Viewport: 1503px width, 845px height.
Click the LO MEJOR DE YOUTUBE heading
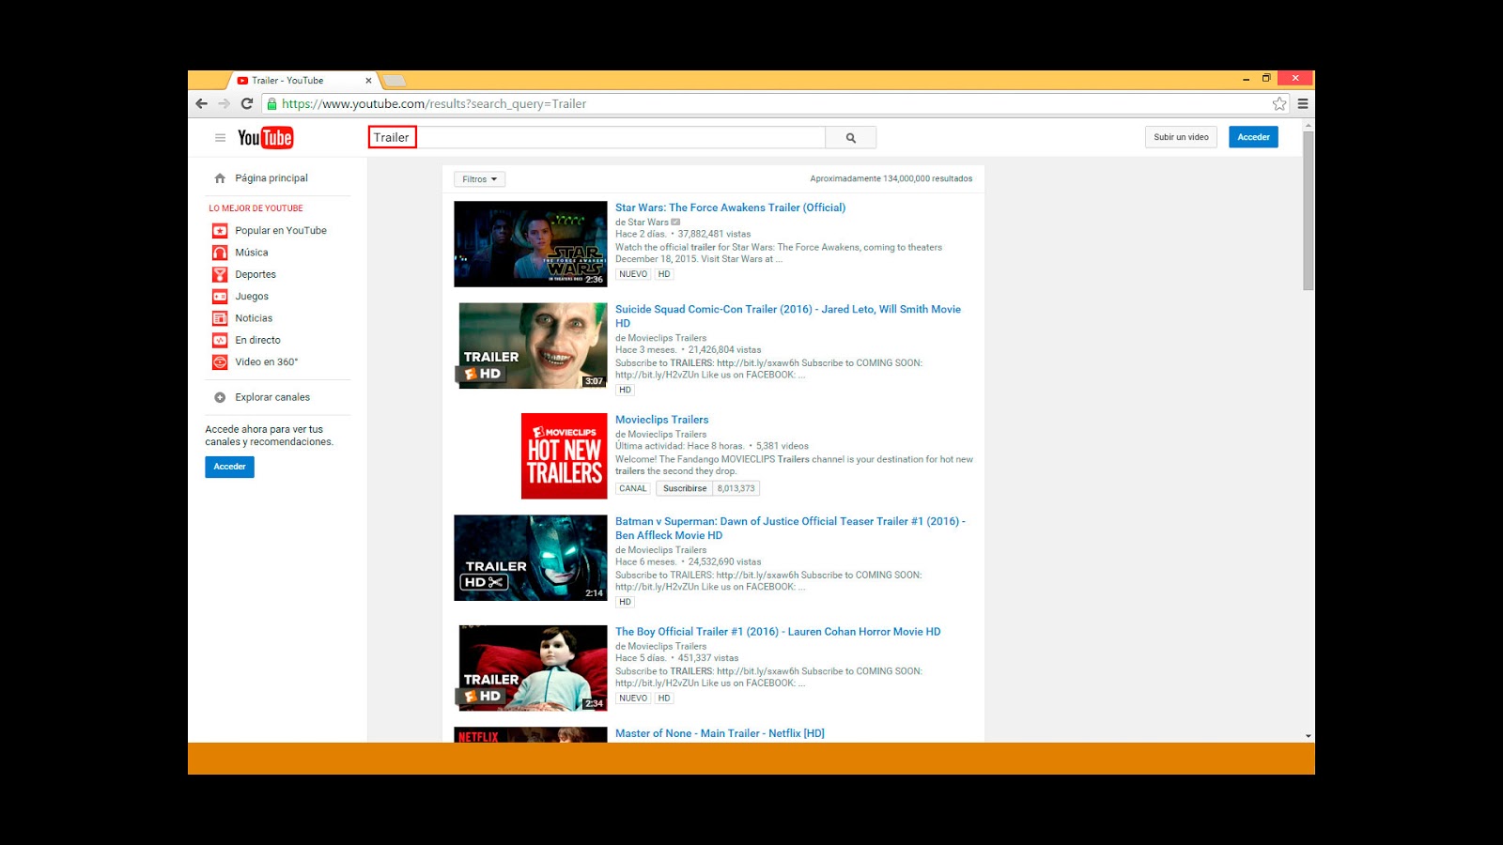pos(256,208)
